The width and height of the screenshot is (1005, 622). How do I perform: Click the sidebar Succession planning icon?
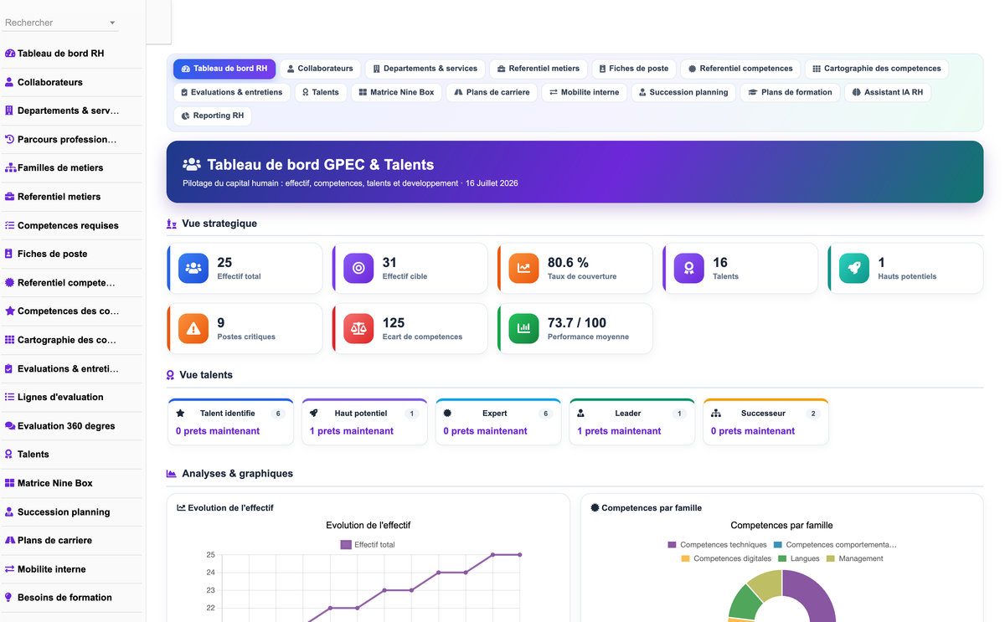[x=10, y=511]
